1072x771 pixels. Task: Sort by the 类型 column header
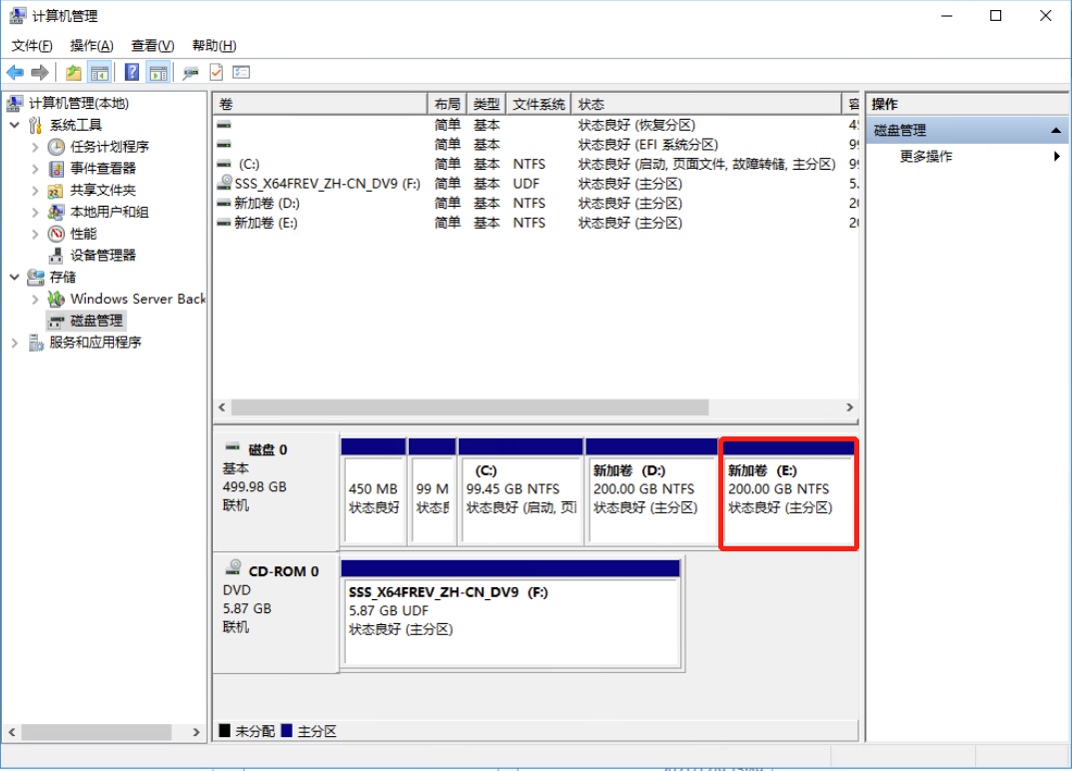487,104
